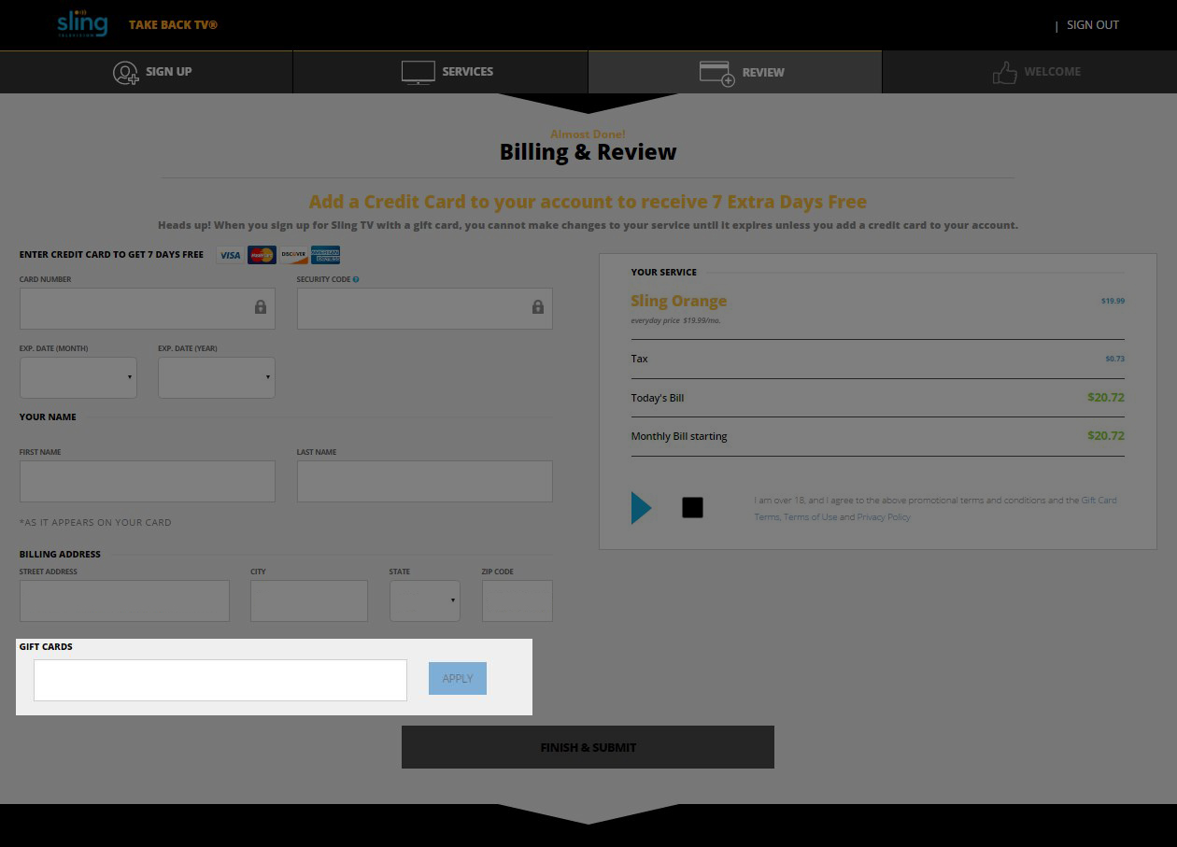Viewport: 1177px width, 847px height.
Task: Click the Street Address input field
Action: (124, 600)
